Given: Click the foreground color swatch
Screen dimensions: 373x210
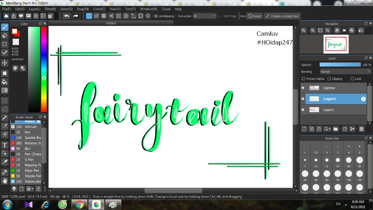Looking at the screenshot, I should pyautogui.click(x=15, y=31).
